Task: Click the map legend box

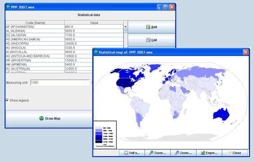Action: pyautogui.click(x=105, y=135)
